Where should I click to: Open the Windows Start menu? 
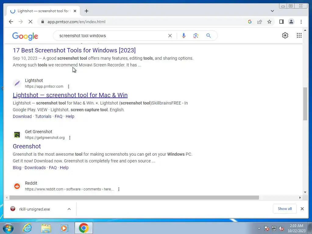coord(8,228)
